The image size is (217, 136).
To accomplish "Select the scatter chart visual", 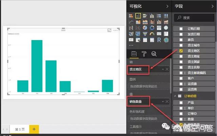I will pos(138,28).
